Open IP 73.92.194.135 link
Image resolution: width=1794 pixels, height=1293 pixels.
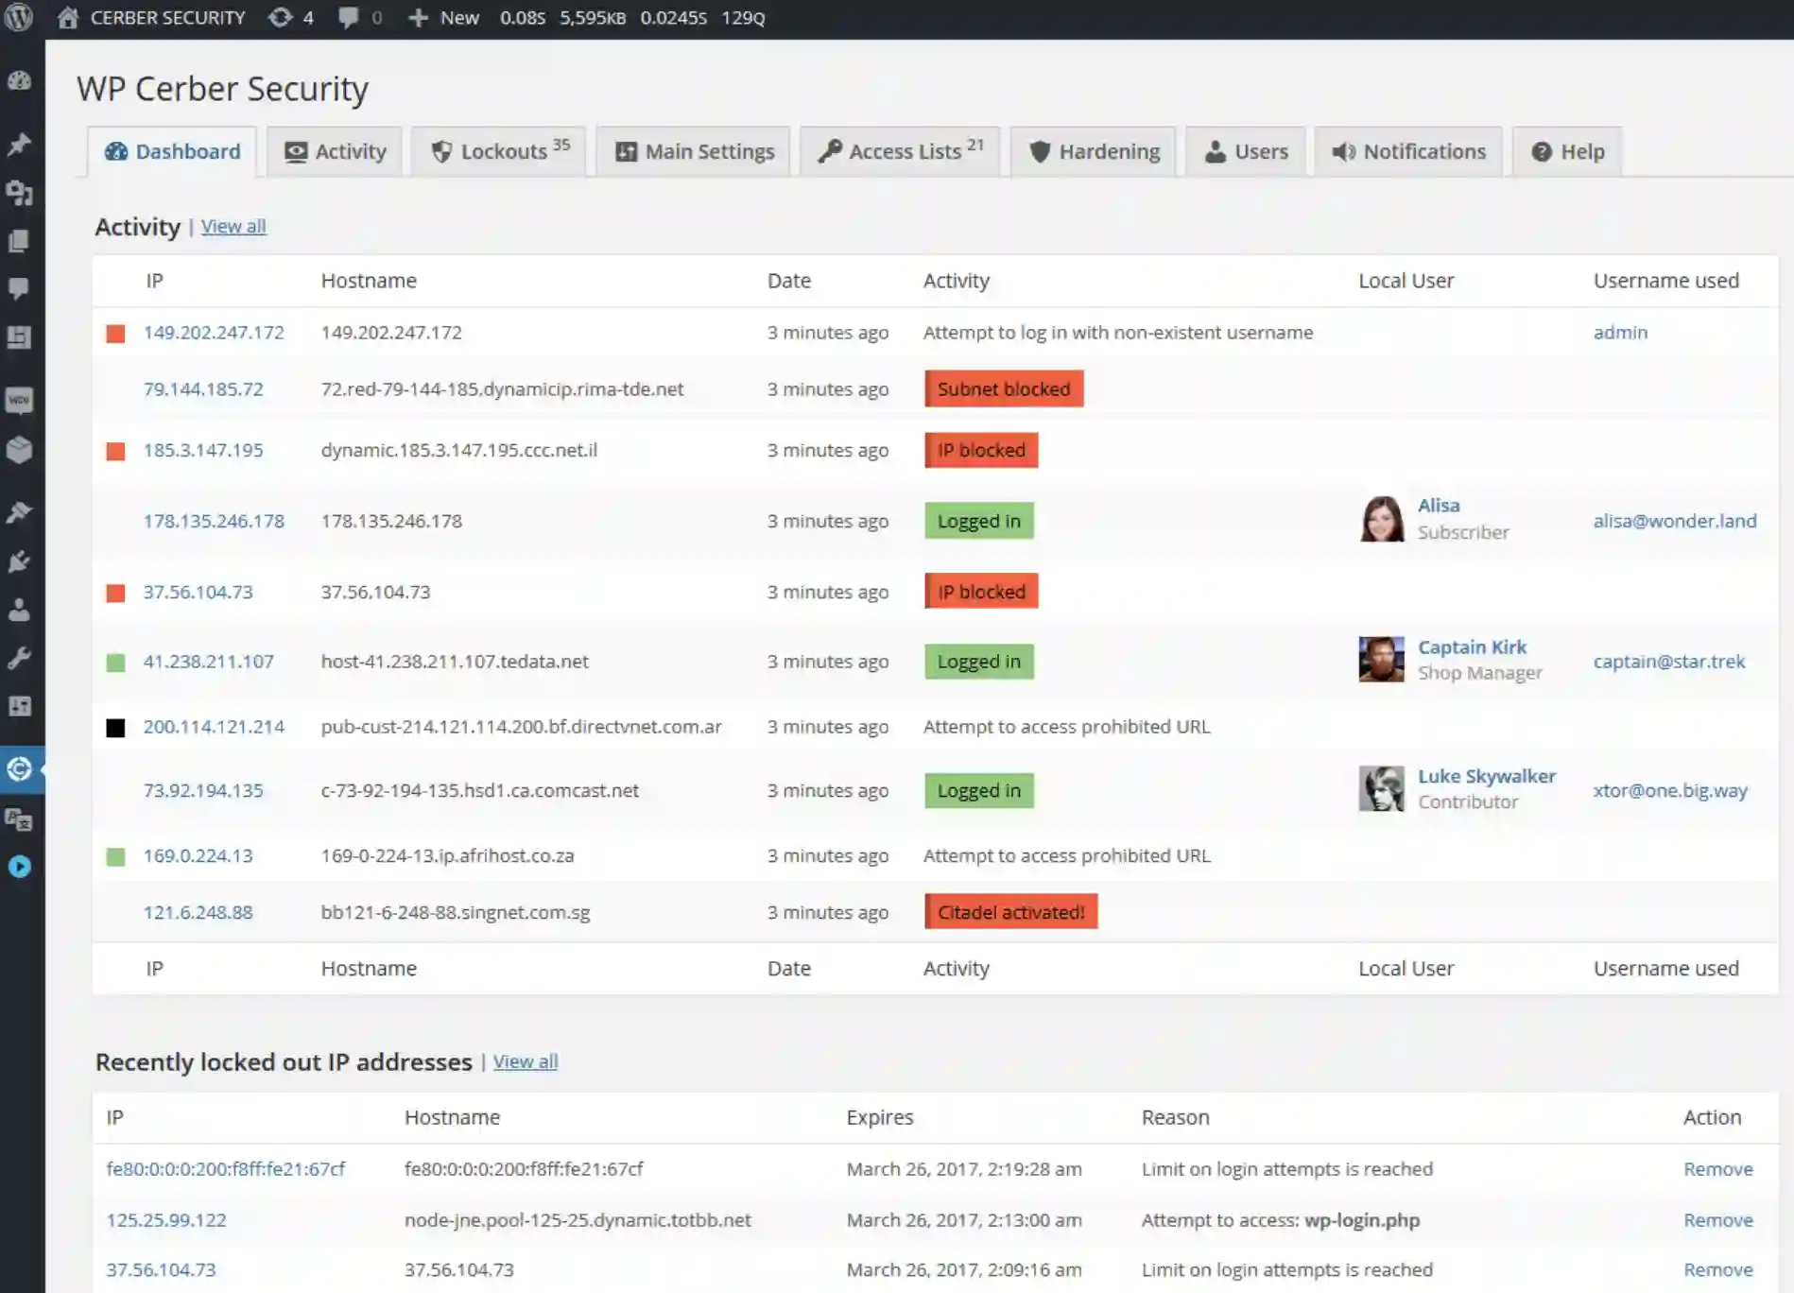coord(203,790)
